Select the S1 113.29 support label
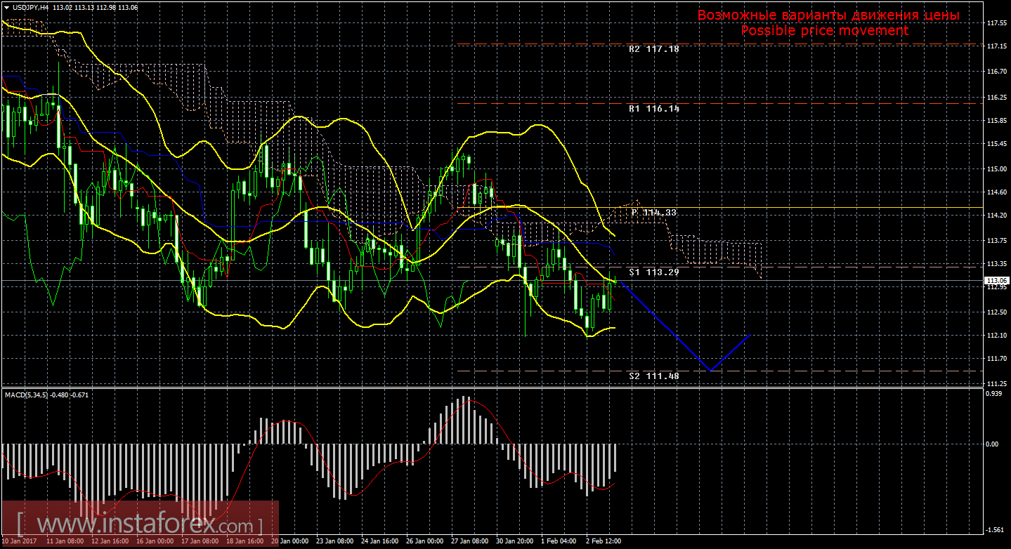Screen dimensions: 1011x549 (x=653, y=272)
